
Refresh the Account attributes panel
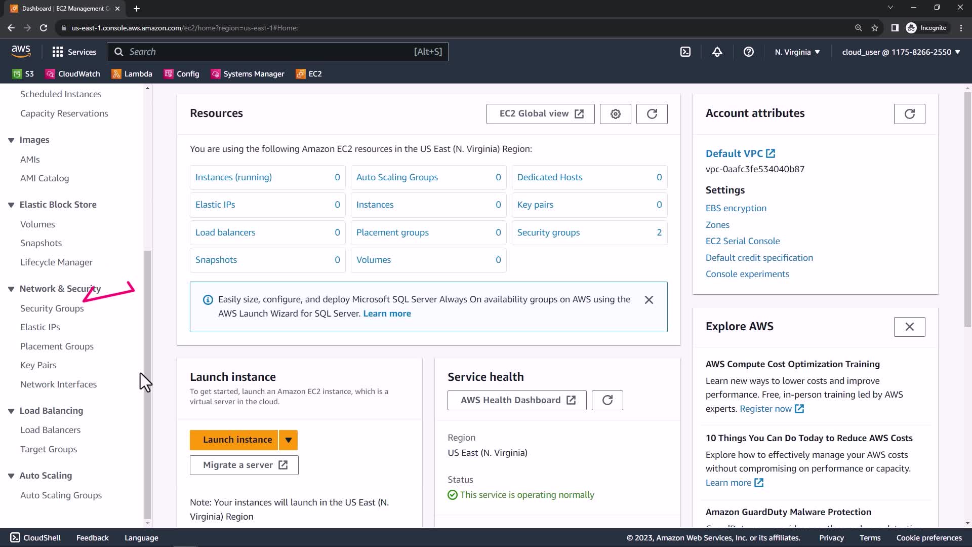click(909, 114)
